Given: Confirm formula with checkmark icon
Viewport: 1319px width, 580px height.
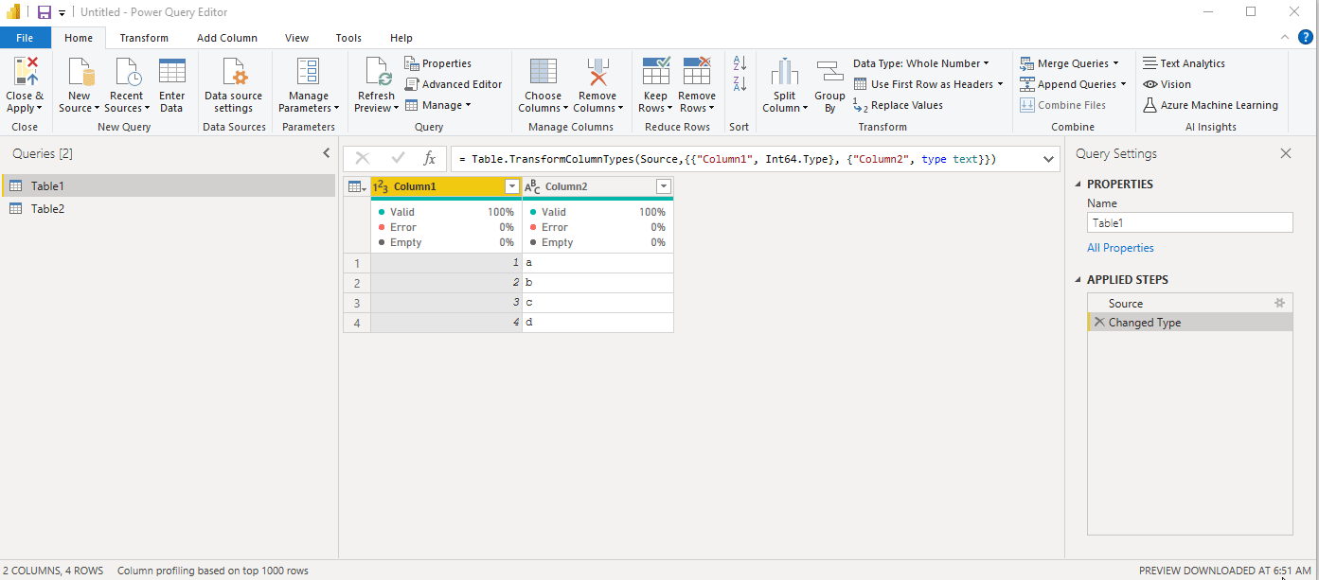Looking at the screenshot, I should pyautogui.click(x=397, y=159).
